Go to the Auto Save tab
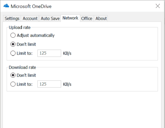 pos(50,18)
